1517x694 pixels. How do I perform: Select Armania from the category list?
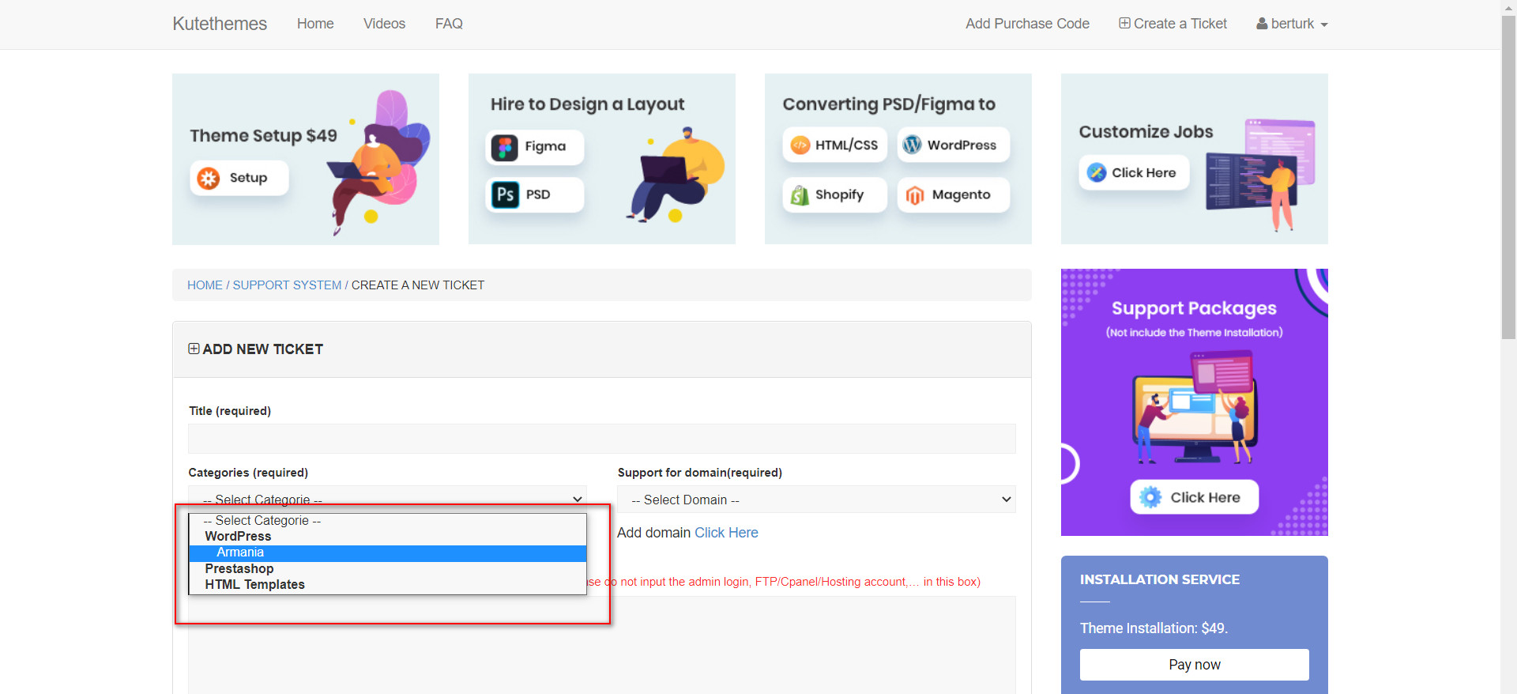387,553
